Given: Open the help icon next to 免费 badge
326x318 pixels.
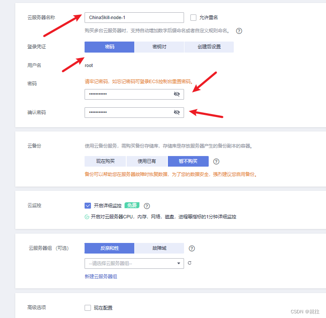Looking at the screenshot, I should pos(147,206).
